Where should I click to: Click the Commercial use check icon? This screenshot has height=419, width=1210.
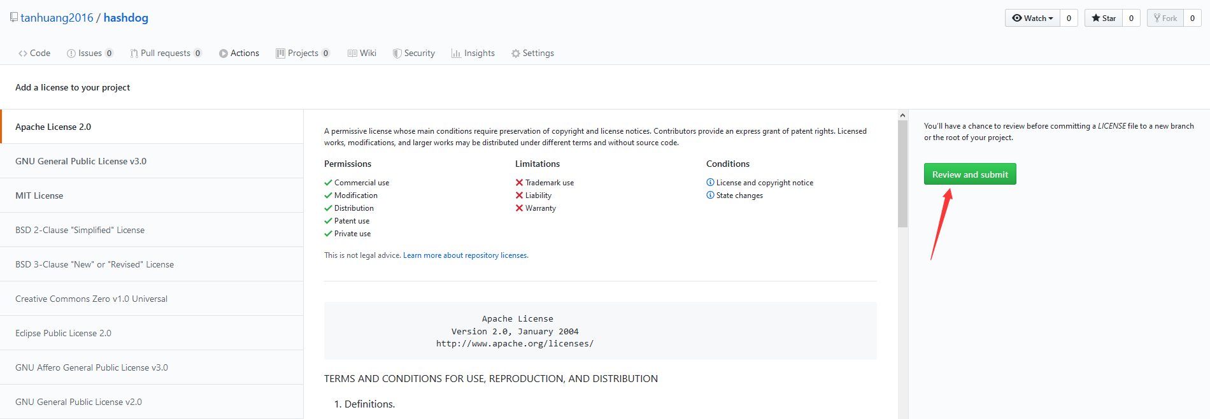328,183
